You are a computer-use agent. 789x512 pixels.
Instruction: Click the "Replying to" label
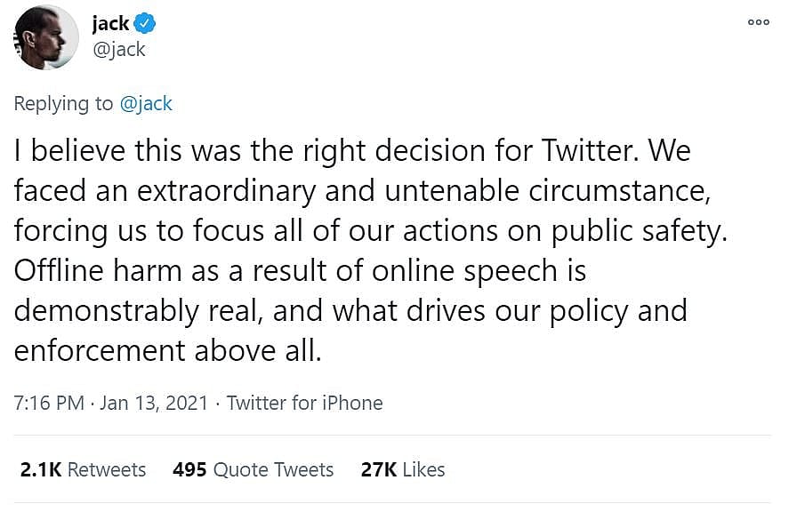click(64, 103)
